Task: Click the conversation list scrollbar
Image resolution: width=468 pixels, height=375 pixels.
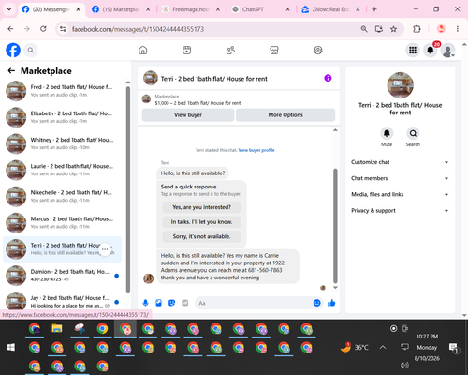Action: [128, 189]
